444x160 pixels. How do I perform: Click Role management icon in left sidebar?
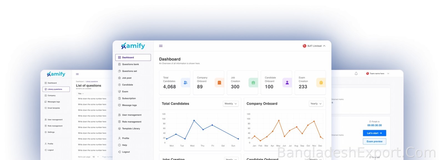pyautogui.click(x=46, y=126)
